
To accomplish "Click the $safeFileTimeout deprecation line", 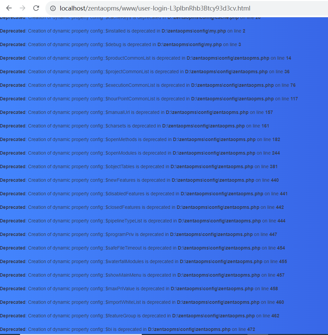I will (143, 248).
